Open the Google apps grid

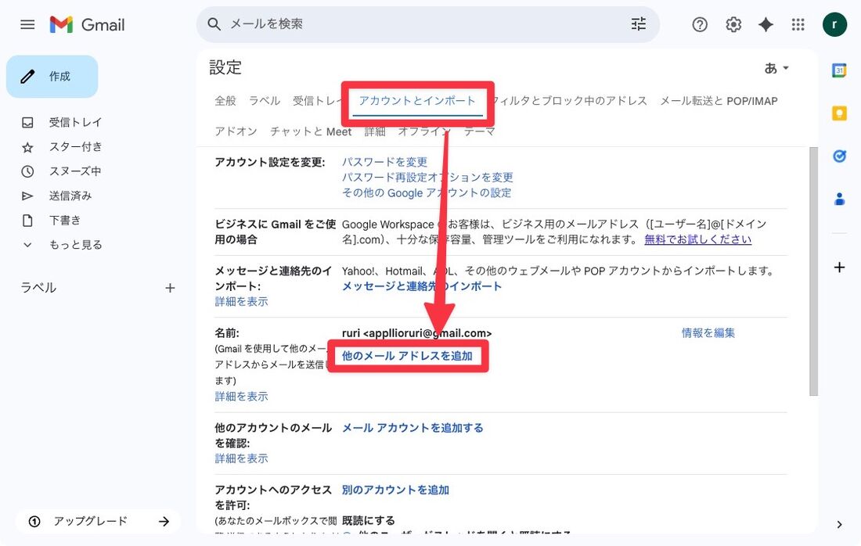[798, 25]
